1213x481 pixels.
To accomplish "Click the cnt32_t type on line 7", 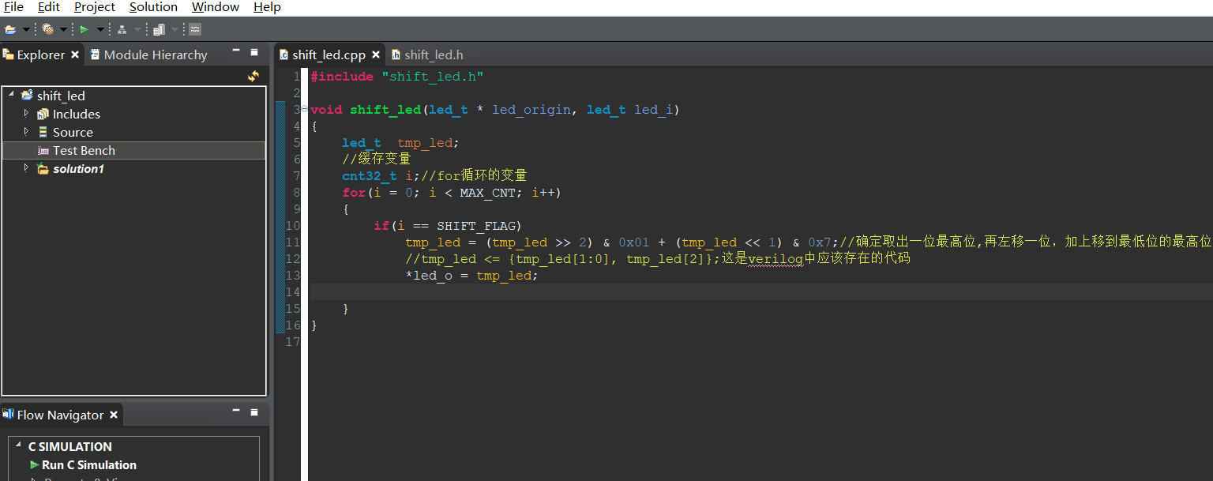I will [x=370, y=175].
